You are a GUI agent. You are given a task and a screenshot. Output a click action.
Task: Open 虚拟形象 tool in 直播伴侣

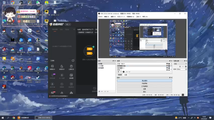[52, 85]
